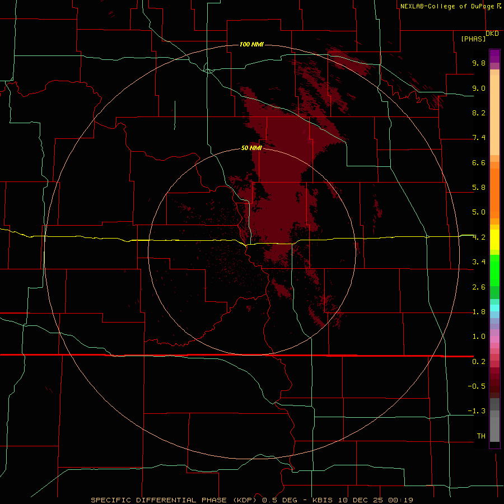Click the 9.8 value on the scale
The height and width of the screenshot is (504, 504).
click(x=479, y=63)
